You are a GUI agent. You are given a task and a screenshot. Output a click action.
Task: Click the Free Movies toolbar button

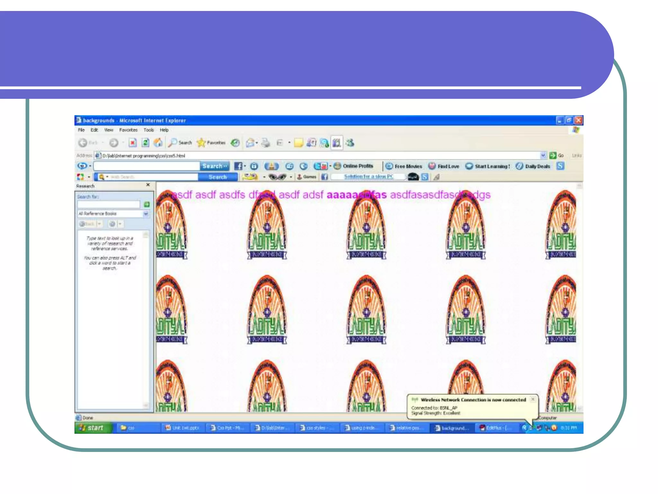pyautogui.click(x=404, y=166)
